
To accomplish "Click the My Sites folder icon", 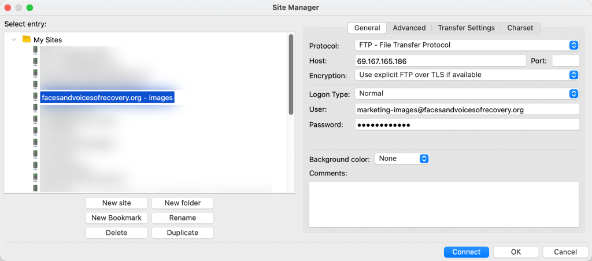I will point(26,39).
